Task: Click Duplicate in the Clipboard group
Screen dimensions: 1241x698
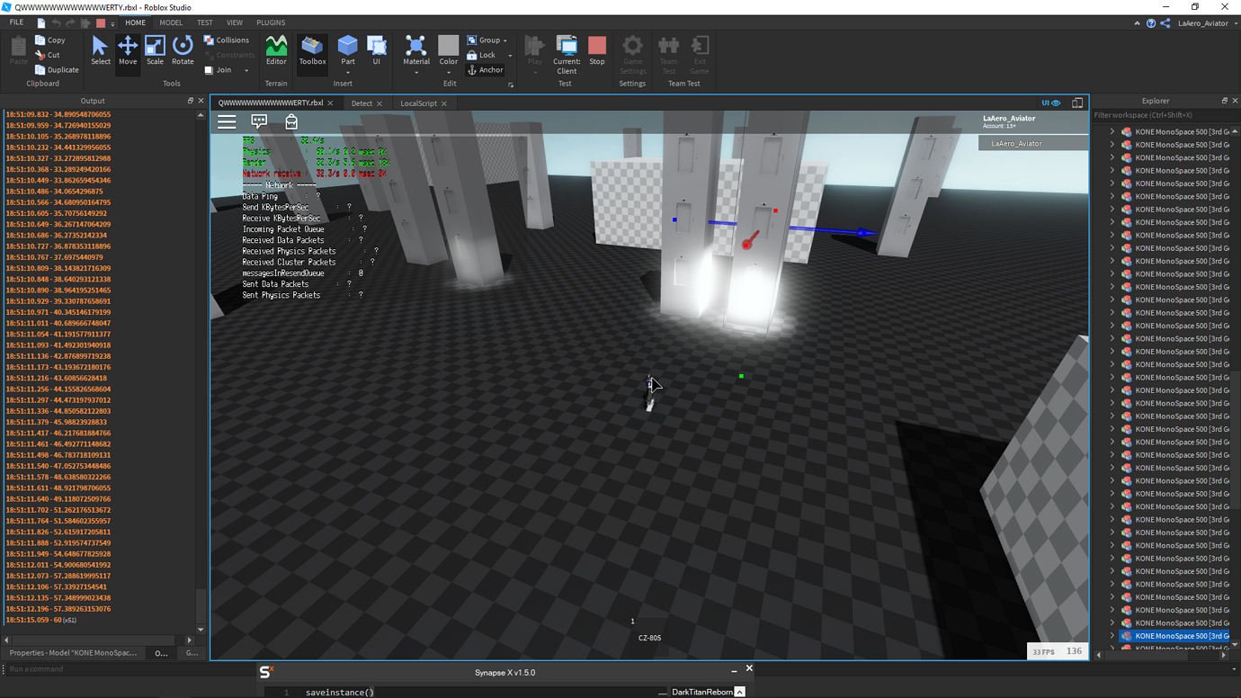Action: (x=57, y=69)
